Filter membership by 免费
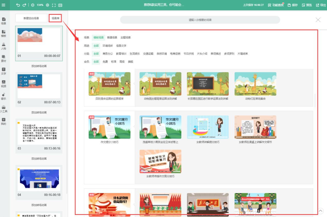 tap(105, 62)
